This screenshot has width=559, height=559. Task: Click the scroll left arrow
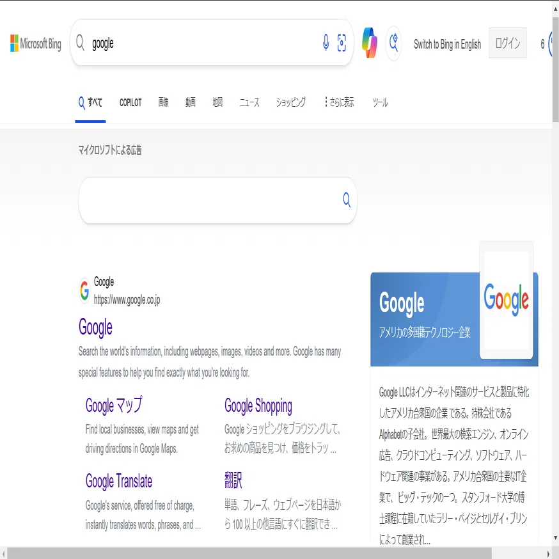(4, 553)
